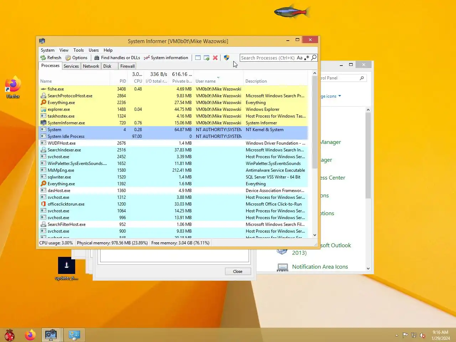Select the System Idle Process row
The width and height of the screenshot is (456, 342).
(173, 136)
